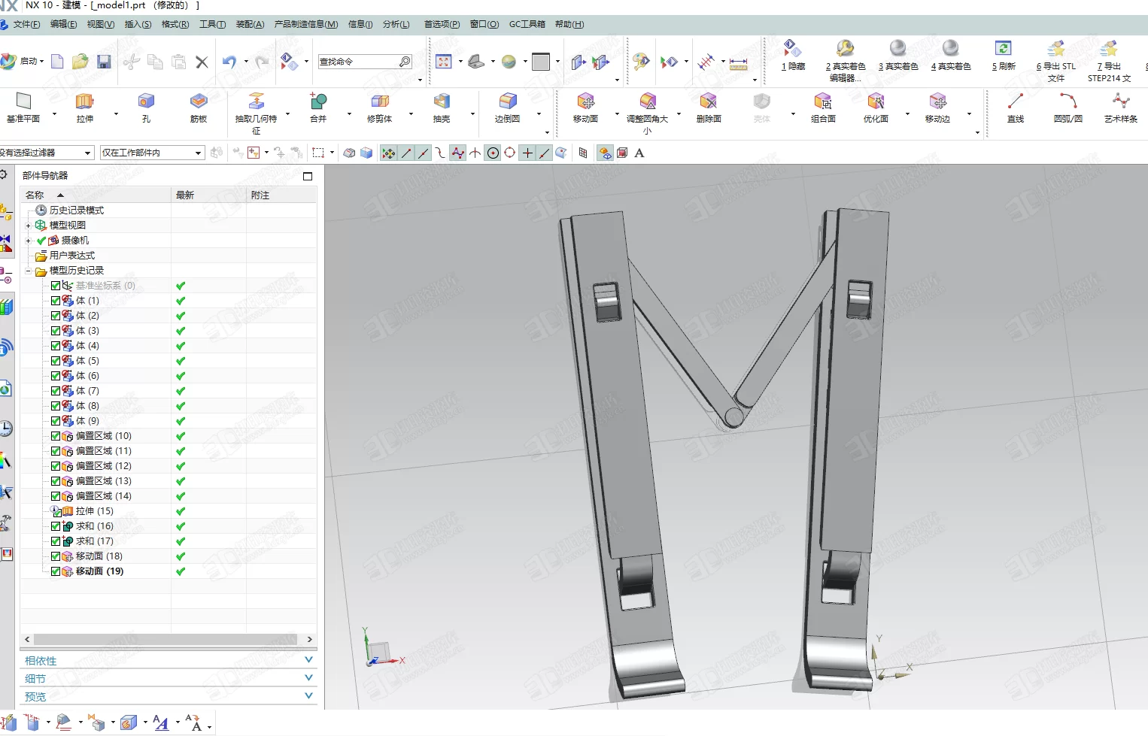Click the 4 真实着色 button
Image resolution: width=1148 pixels, height=736 pixels.
[951, 55]
